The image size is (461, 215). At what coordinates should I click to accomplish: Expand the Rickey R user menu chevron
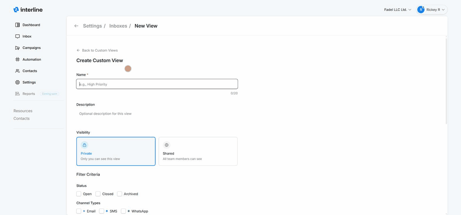(443, 10)
